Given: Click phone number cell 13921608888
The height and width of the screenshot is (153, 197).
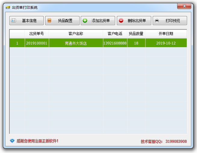Looking at the screenshot, I should click(115, 43).
